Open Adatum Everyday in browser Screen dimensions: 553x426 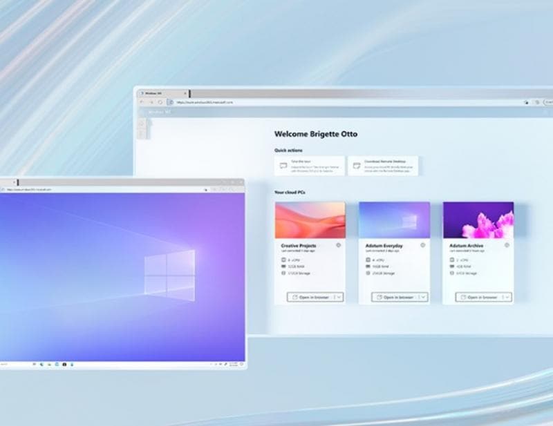[395, 297]
